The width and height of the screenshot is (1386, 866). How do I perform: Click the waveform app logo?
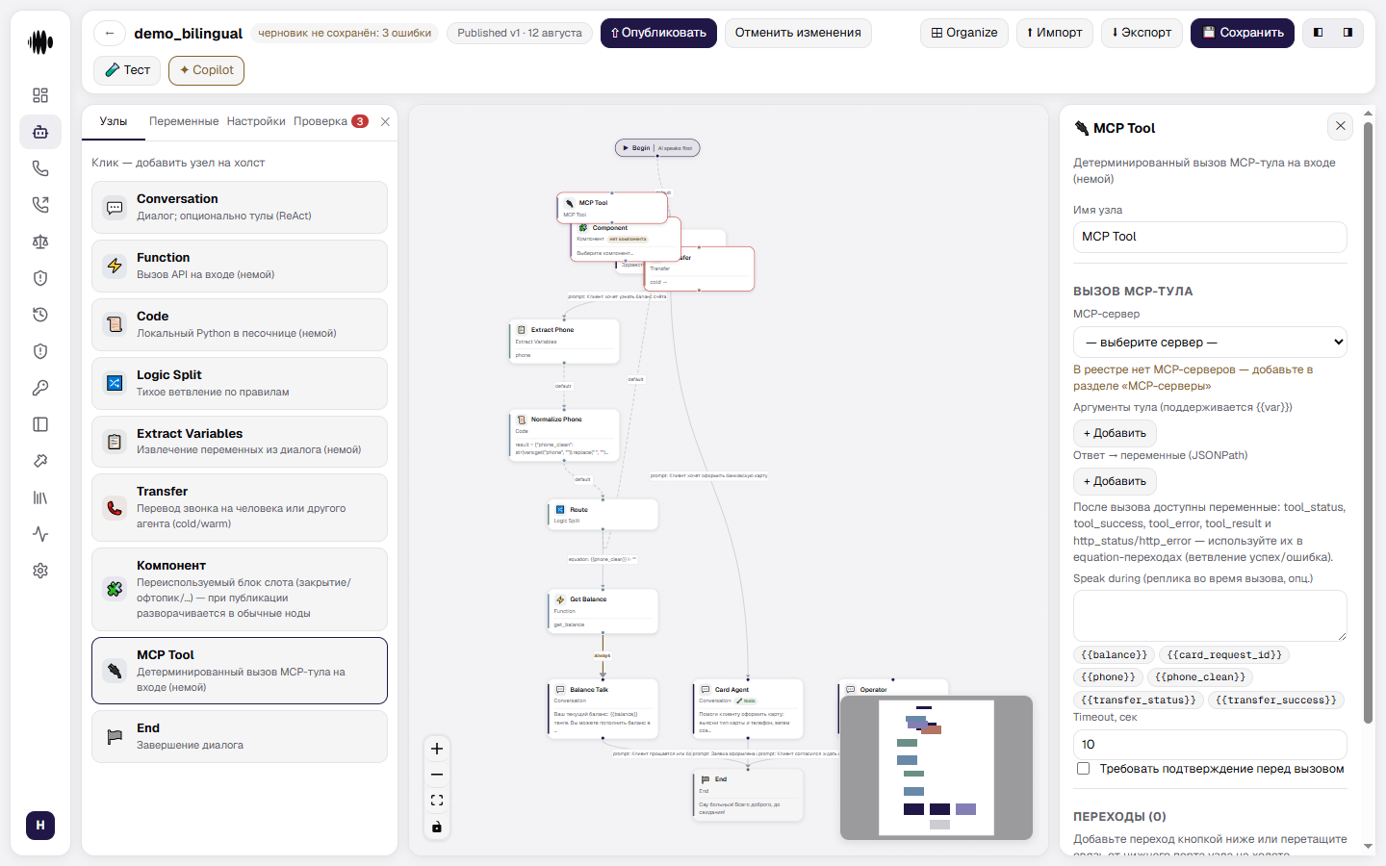tap(40, 42)
